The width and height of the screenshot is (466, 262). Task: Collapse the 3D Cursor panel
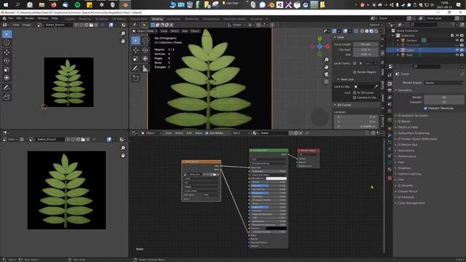[x=344, y=105]
